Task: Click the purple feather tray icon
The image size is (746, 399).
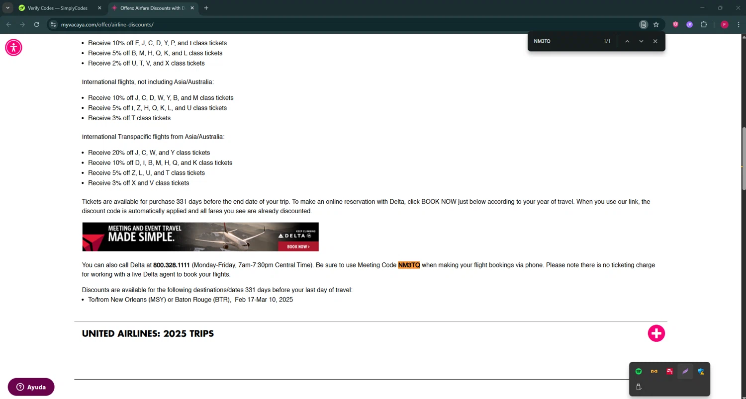Action: pos(685,371)
